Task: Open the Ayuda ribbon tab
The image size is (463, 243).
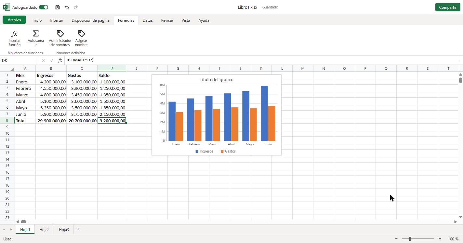Action: point(204,20)
